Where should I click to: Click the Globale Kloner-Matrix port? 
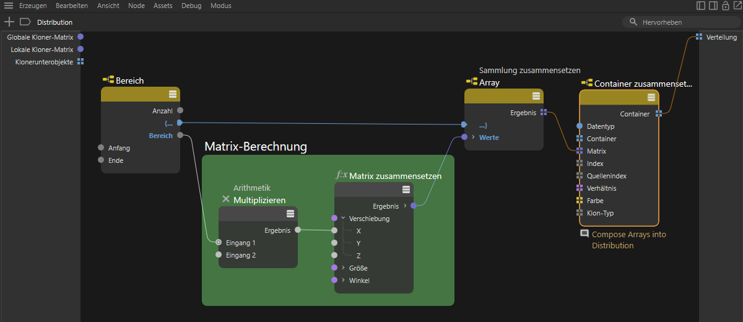click(x=80, y=37)
